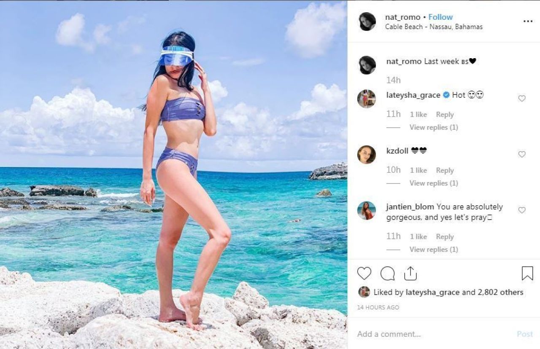The height and width of the screenshot is (349, 540).
Task: Open the three-dot more options menu
Action: point(528,21)
